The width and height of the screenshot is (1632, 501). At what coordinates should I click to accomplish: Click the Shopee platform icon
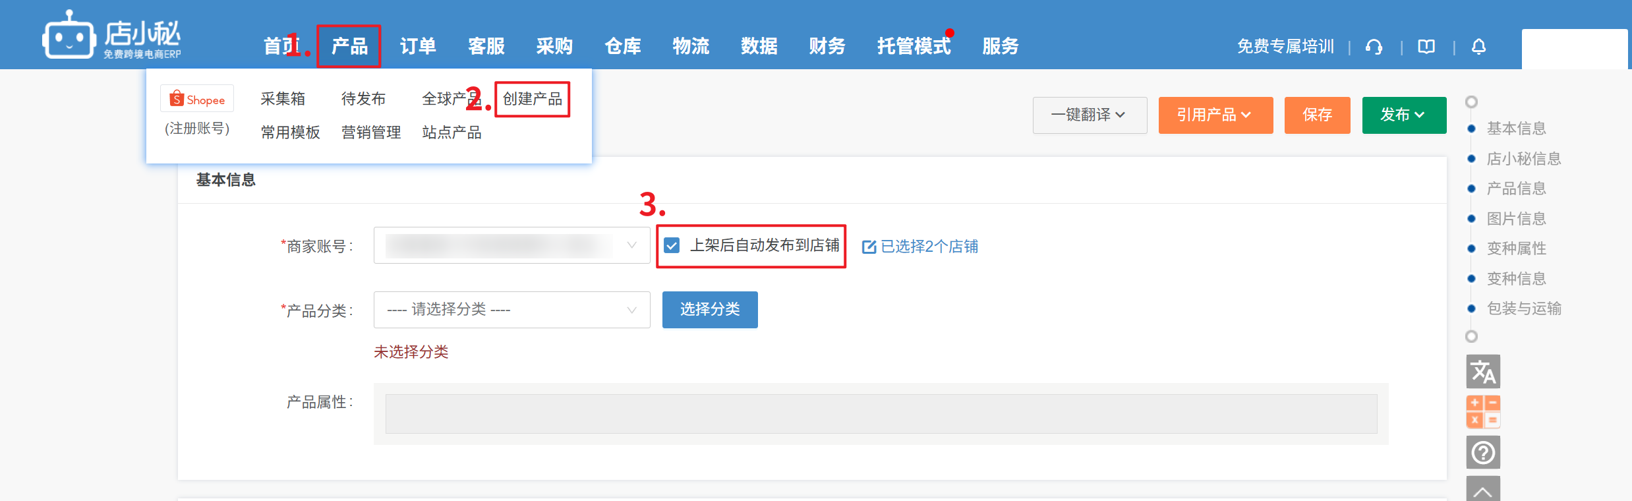(197, 99)
